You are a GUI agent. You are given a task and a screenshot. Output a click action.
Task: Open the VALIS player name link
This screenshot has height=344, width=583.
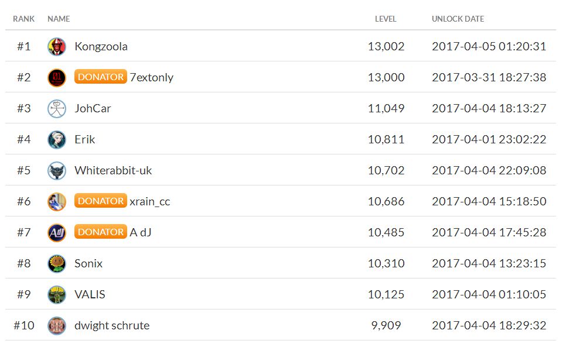click(90, 294)
